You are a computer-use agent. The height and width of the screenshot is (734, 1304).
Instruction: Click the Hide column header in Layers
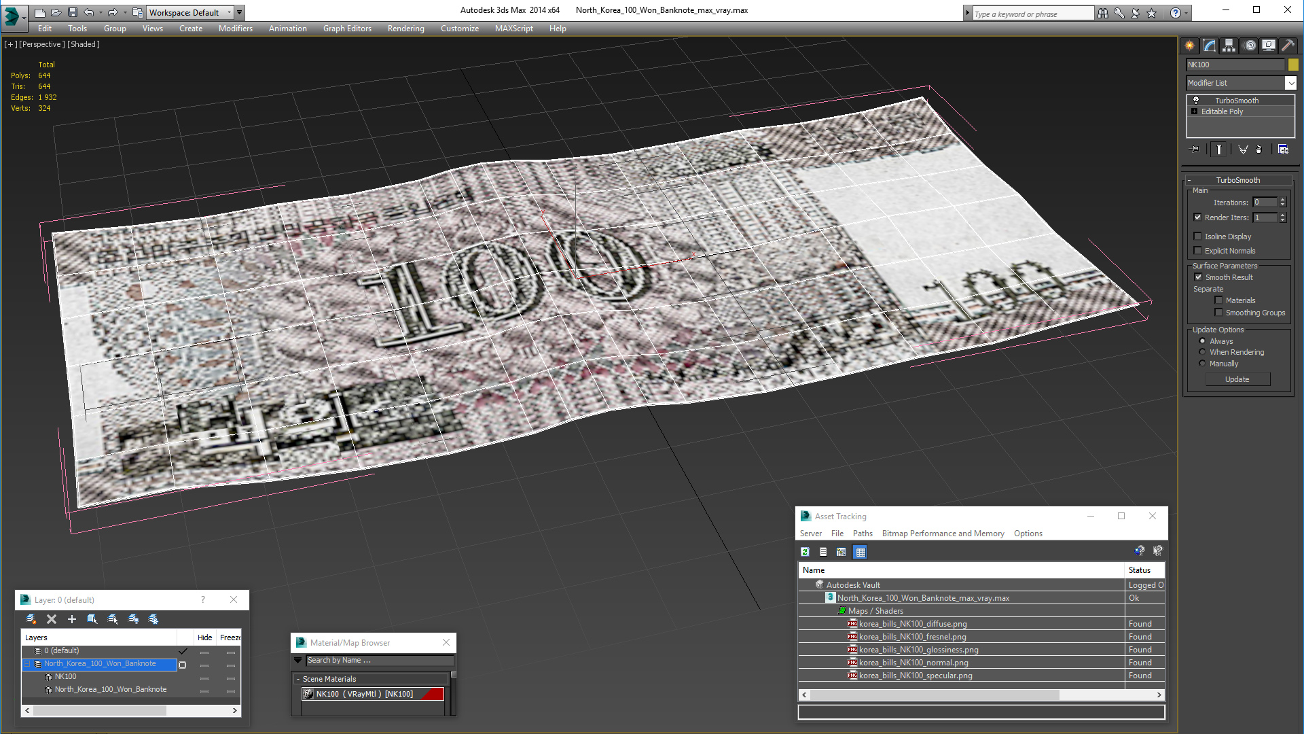coord(204,637)
